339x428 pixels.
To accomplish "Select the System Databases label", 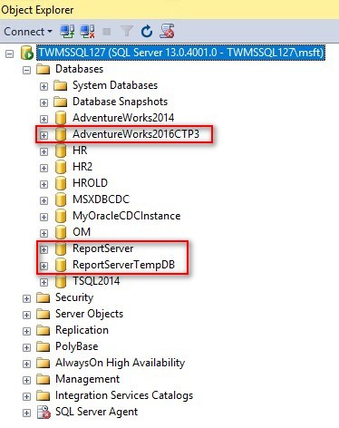I will (x=115, y=85).
